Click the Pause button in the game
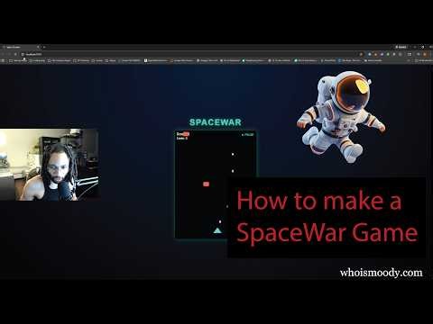 pos(248,135)
